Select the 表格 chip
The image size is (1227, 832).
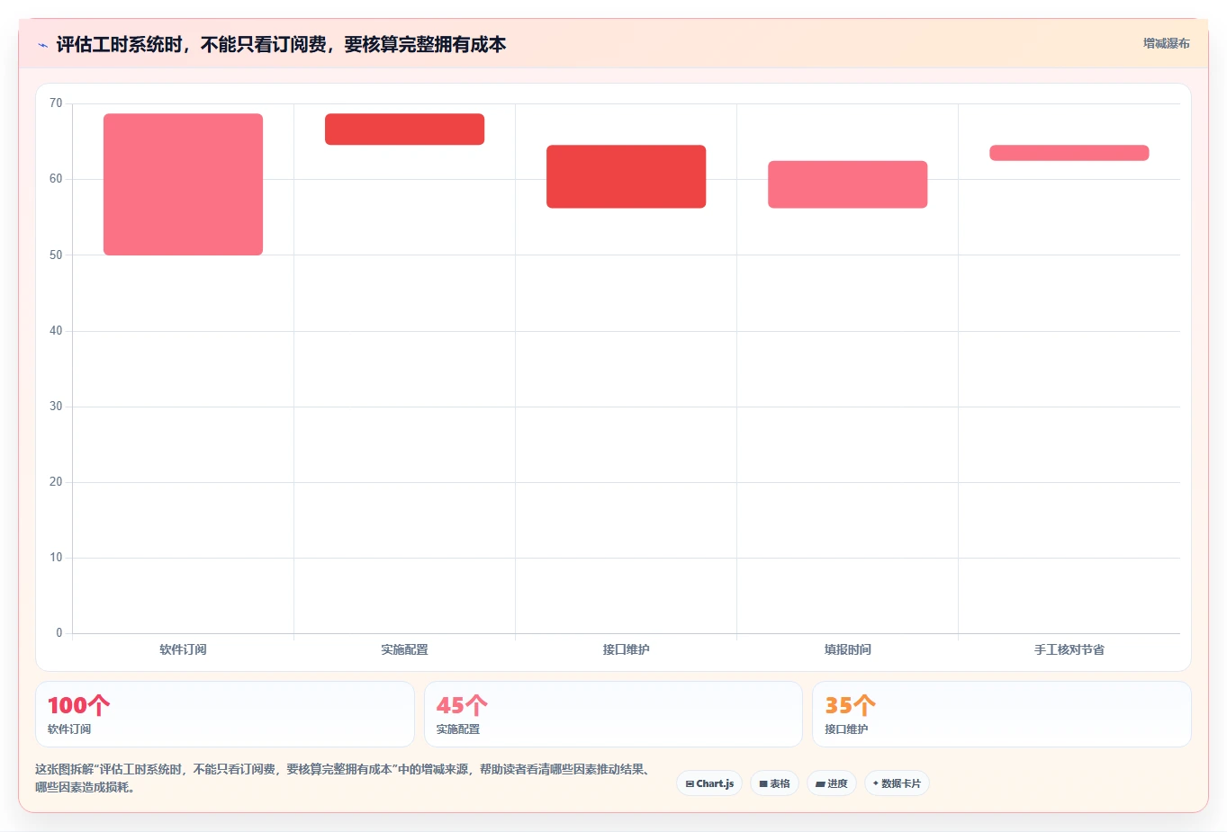[774, 783]
